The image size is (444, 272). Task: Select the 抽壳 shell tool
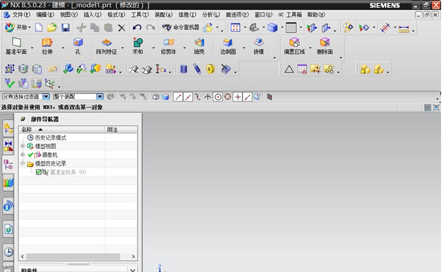[199, 46]
